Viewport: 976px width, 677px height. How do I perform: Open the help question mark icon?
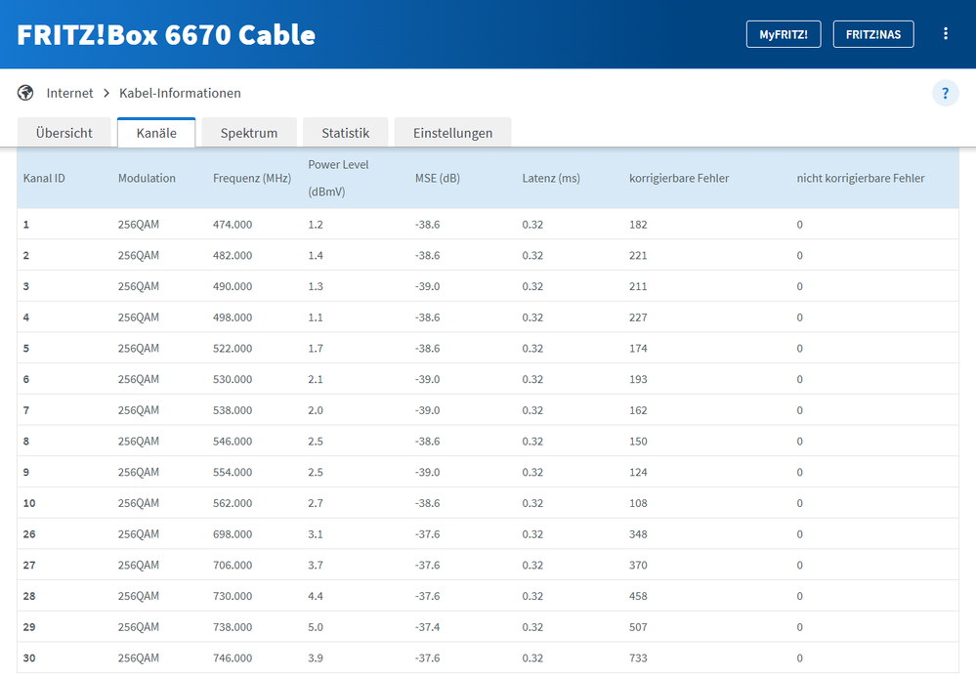coord(945,94)
